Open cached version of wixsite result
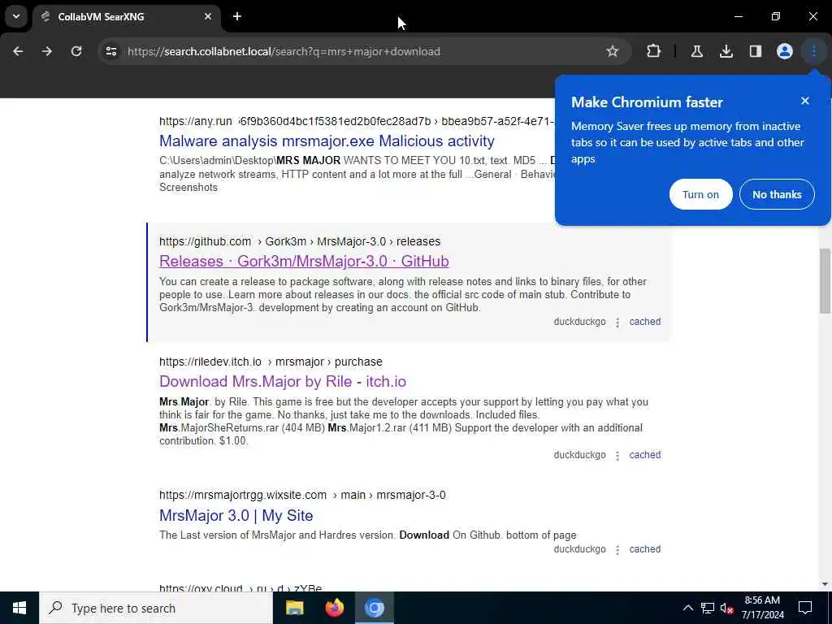832x624 pixels. point(644,549)
